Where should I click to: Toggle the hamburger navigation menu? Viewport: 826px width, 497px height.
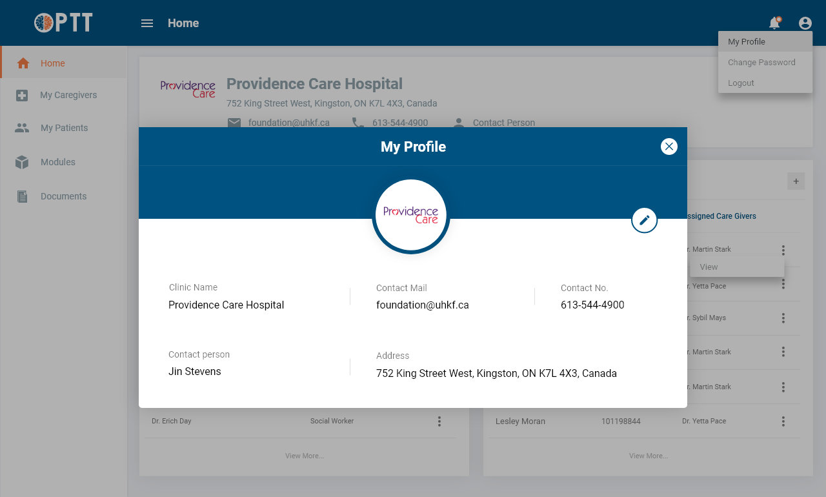click(147, 23)
